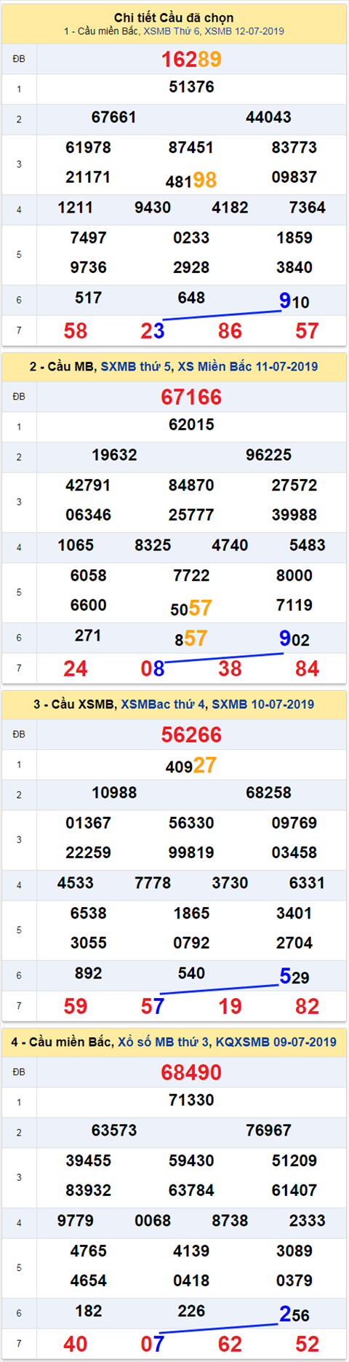The width and height of the screenshot is (349, 1362).
Task: Open Xổ số MB thứ 3 link
Action: click(x=164, y=1042)
